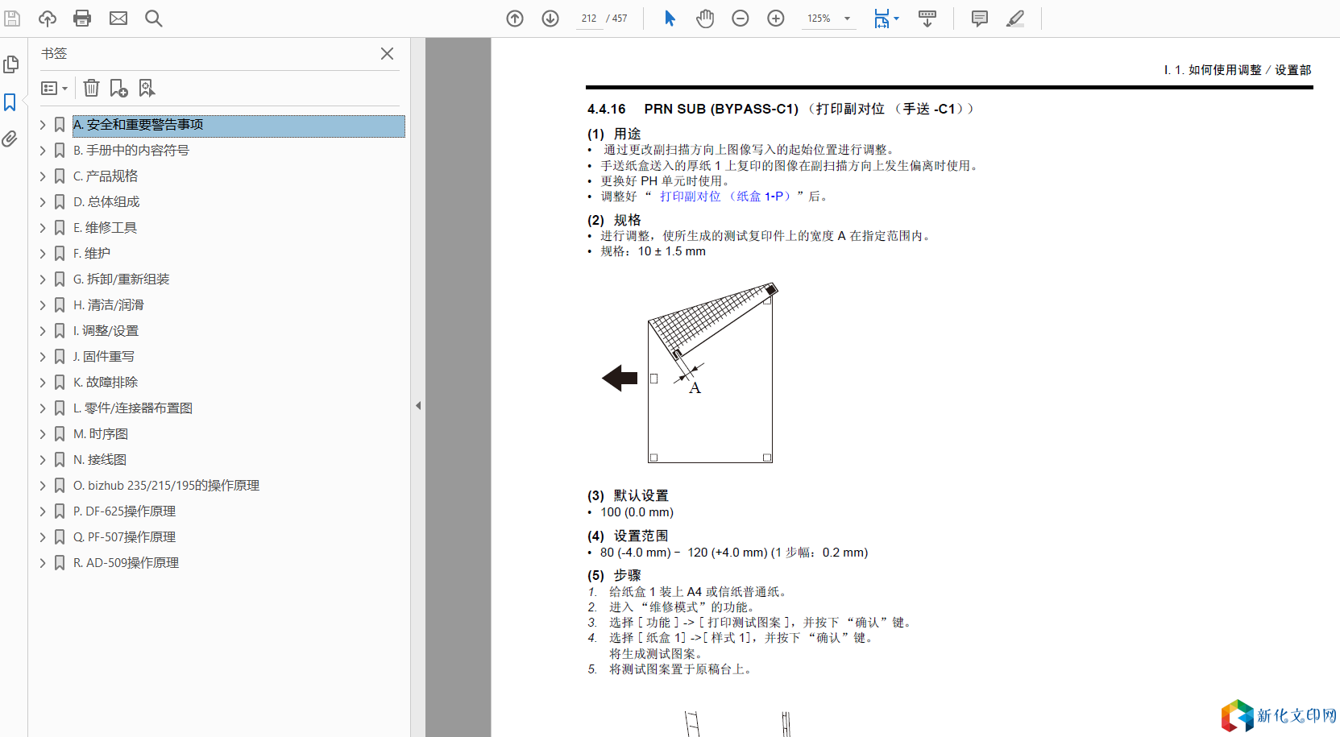The image size is (1340, 737).
Task: Open the zoom level 125% dropdown
Action: pyautogui.click(x=847, y=19)
